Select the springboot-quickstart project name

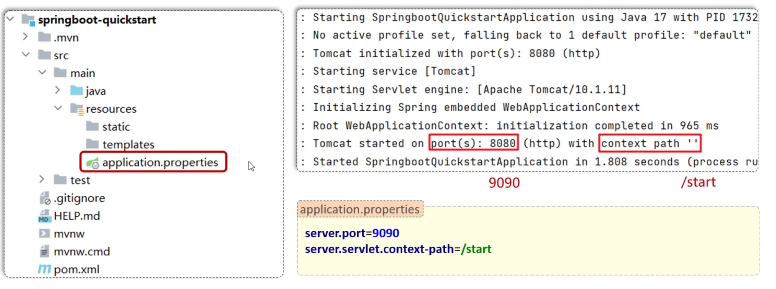(x=97, y=20)
